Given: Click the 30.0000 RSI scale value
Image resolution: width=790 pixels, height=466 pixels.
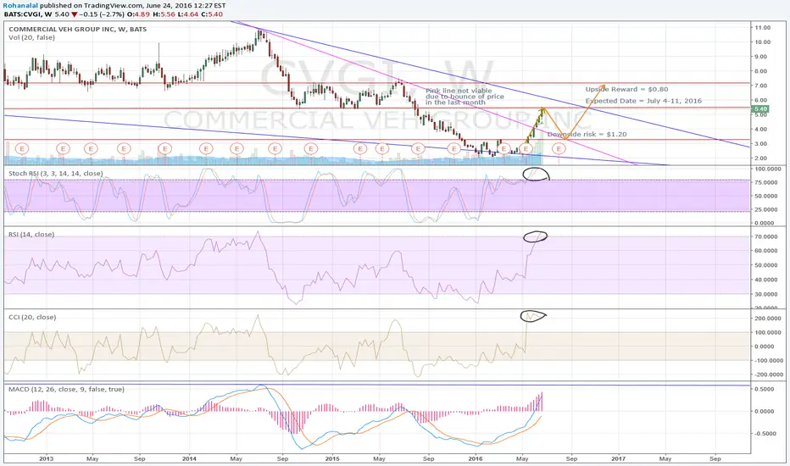Looking at the screenshot, I should click(x=768, y=294).
